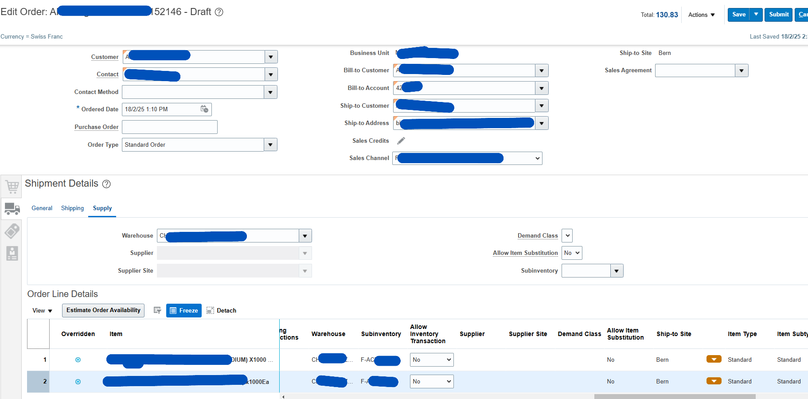Open the price tag billing panel
Image resolution: width=808 pixels, height=399 pixels.
[x=12, y=231]
